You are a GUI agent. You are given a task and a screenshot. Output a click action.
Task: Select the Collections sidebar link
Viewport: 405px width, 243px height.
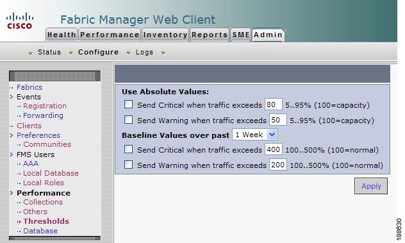[x=43, y=202]
